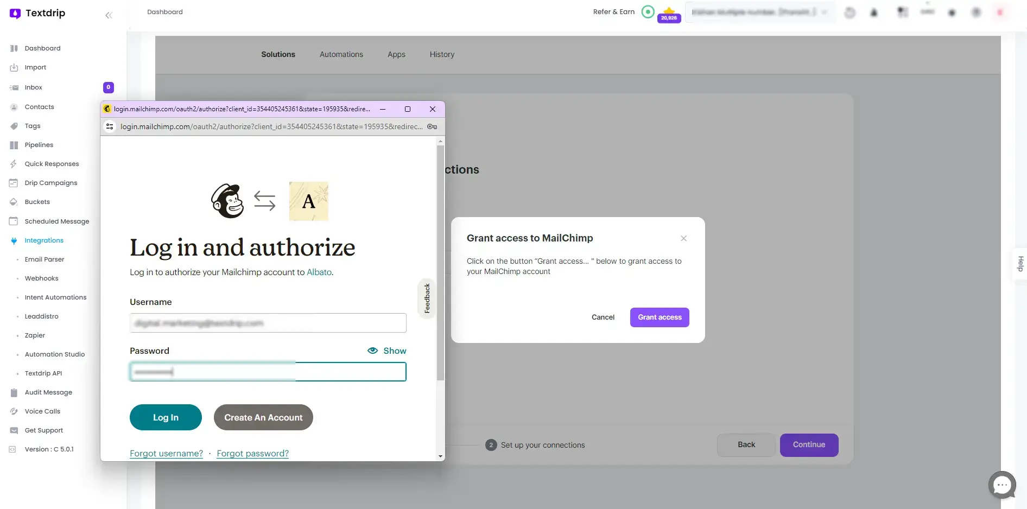
Task: Open site information in the popup address bar
Action: click(110, 126)
